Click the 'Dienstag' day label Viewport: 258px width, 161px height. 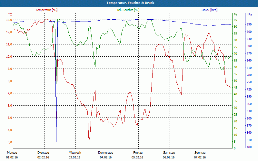(x=43, y=153)
